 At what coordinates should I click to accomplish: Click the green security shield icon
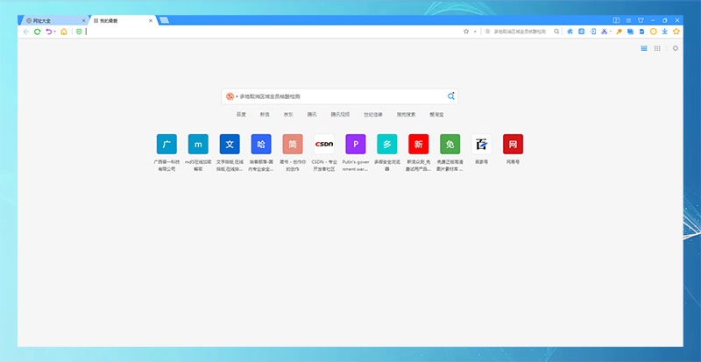point(79,32)
